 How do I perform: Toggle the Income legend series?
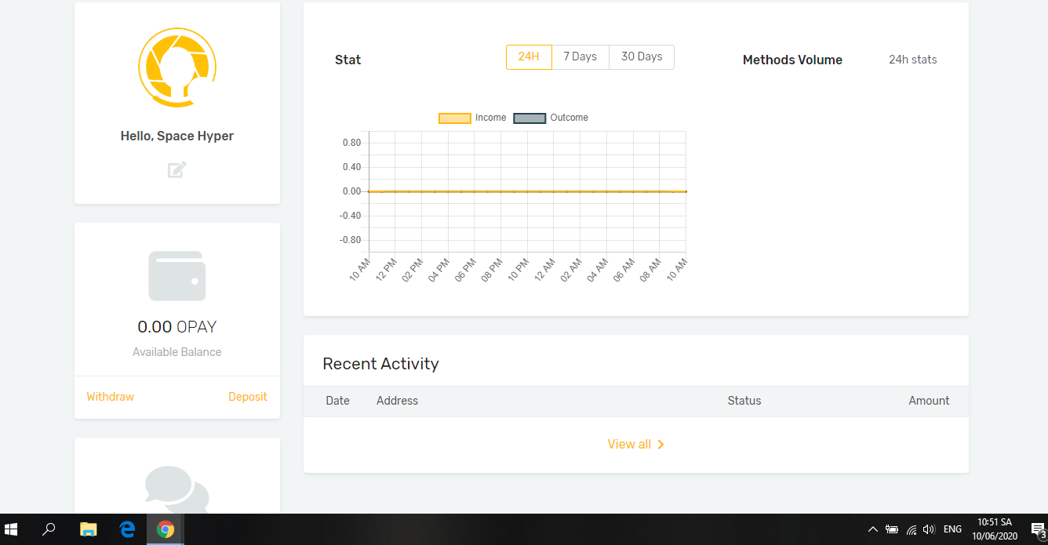point(472,118)
